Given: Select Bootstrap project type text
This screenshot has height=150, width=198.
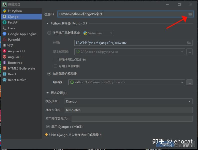Looking at the screenshot, I should 15,63.
